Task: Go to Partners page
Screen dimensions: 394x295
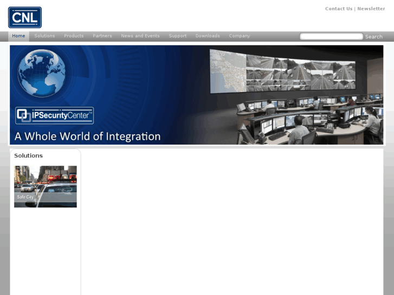Action: 102,36
